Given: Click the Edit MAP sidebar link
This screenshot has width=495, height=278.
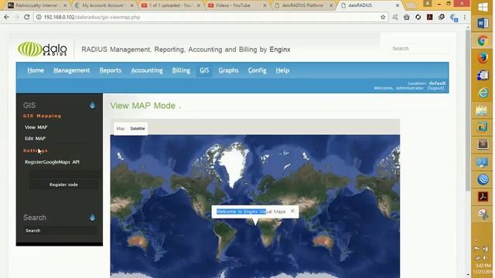Looking at the screenshot, I should pyautogui.click(x=35, y=138).
